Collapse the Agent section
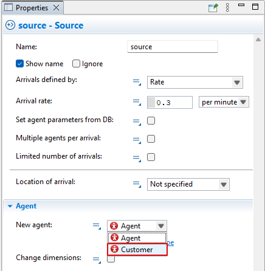265x271 pixels. [x=10, y=206]
